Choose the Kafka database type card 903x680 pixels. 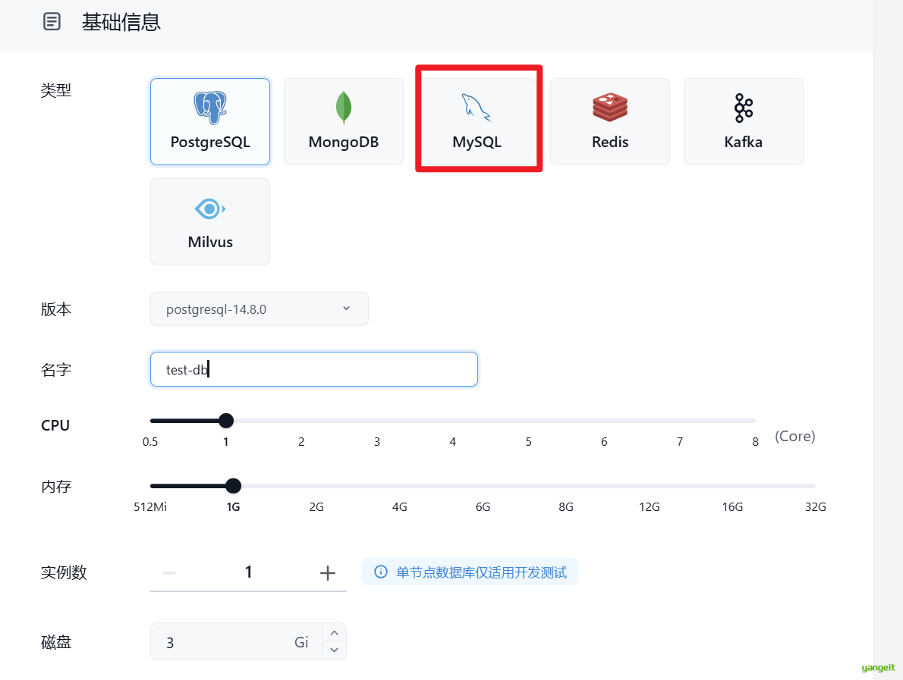[744, 121]
